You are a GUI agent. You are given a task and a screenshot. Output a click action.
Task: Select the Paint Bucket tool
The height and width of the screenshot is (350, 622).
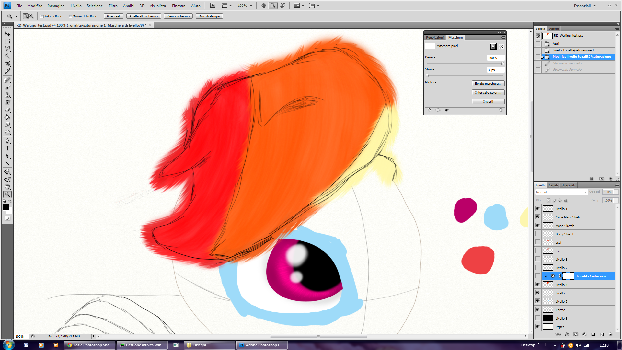click(7, 117)
